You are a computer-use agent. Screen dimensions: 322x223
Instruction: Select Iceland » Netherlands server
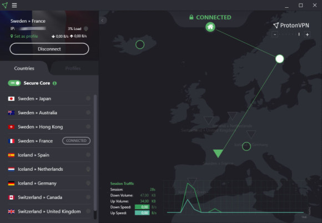click(49, 169)
